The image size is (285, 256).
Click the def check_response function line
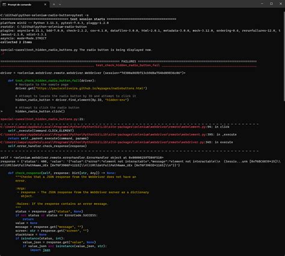tap(62, 173)
